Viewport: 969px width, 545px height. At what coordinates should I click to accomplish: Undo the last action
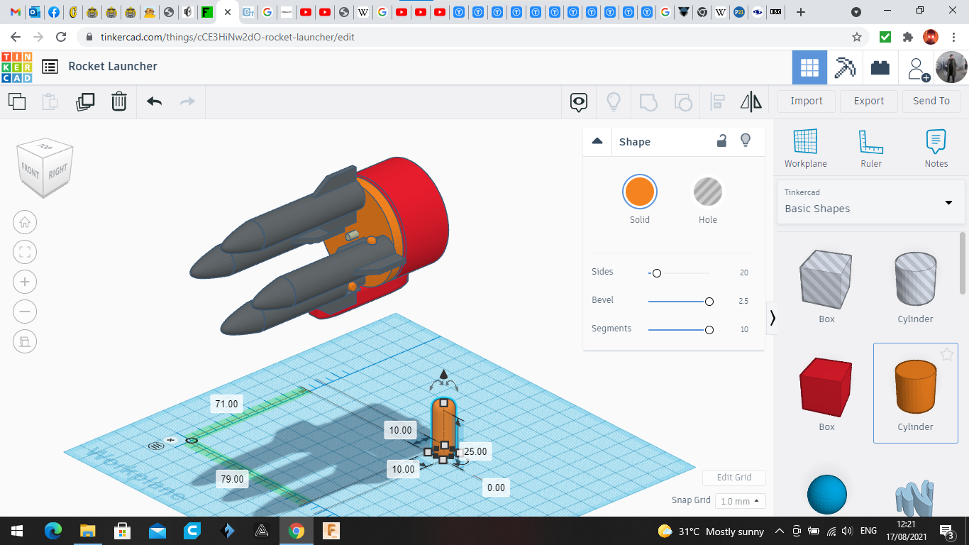155,101
